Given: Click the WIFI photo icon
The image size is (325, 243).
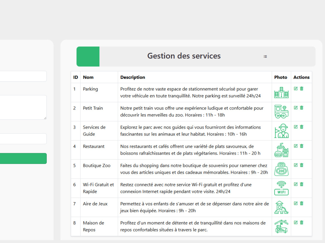Looking at the screenshot, I should 281,188.
